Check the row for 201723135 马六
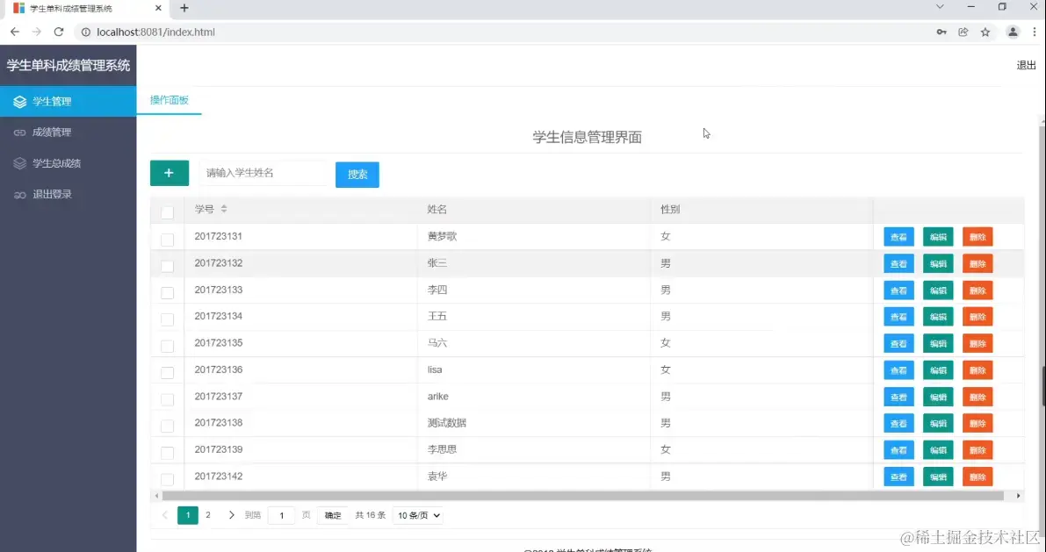This screenshot has width=1046, height=552. click(168, 346)
